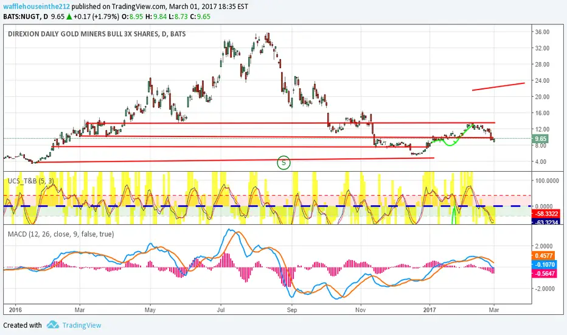Click the MACD (12, 26, close, 9) label
This screenshot has width=567, height=335.
coord(61,234)
